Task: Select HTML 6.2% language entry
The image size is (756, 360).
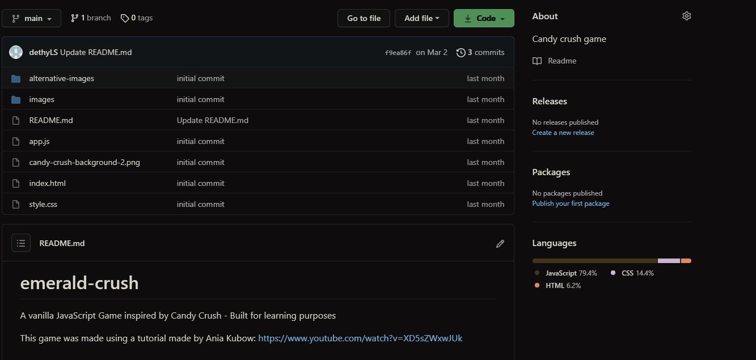Action: click(x=558, y=286)
